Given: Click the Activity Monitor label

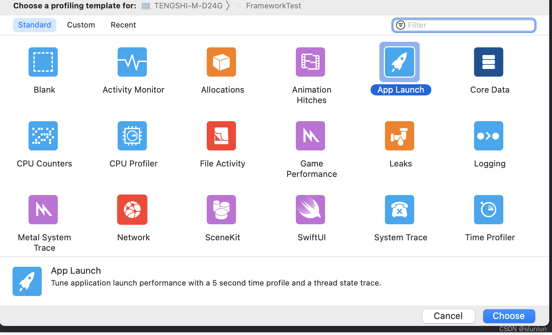Looking at the screenshot, I should [134, 90].
